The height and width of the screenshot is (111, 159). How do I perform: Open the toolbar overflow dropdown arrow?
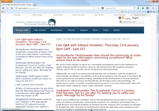pos(157,8)
